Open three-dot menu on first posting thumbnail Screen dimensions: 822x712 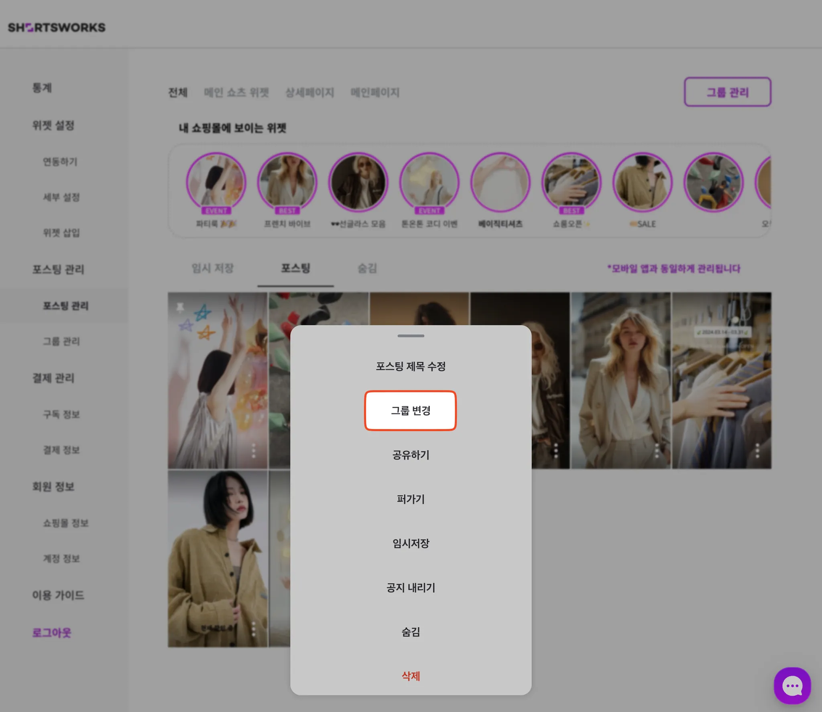point(253,451)
